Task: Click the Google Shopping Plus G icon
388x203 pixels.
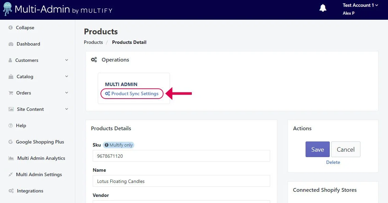Action: coord(11,142)
